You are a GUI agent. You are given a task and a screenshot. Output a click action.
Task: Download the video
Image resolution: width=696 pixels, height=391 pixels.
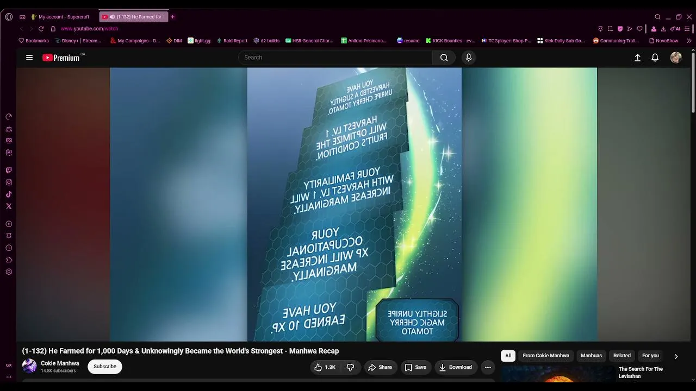456,367
